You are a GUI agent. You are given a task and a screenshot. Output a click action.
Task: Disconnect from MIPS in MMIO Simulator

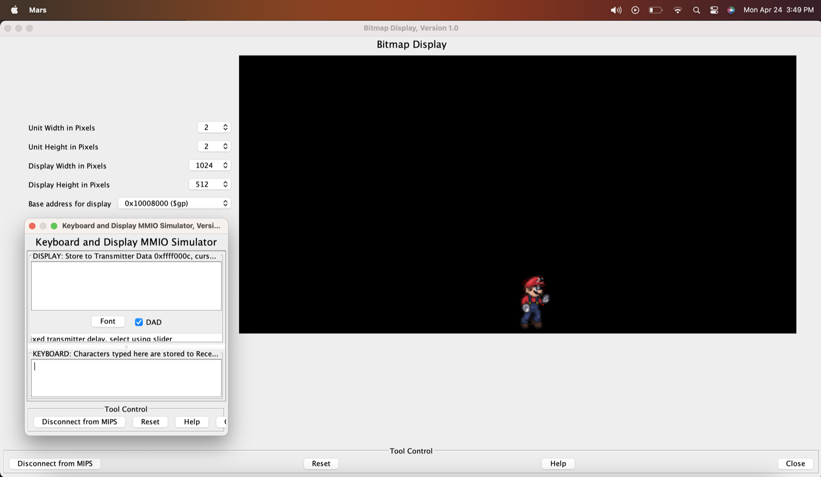pos(80,422)
